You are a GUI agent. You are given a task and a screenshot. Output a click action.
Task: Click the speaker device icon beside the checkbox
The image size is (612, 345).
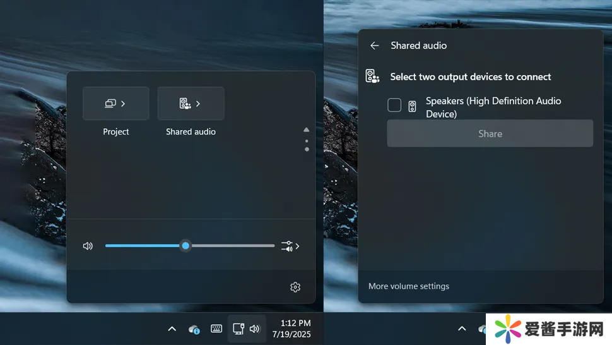point(412,106)
